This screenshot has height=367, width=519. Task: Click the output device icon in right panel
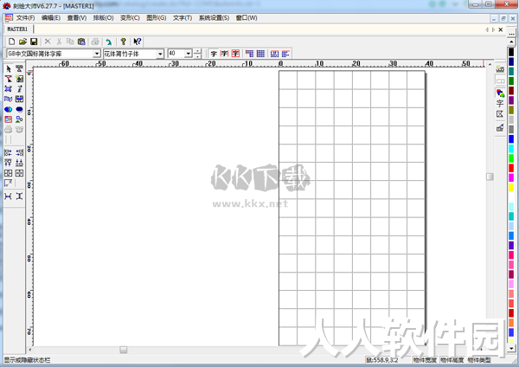500,127
